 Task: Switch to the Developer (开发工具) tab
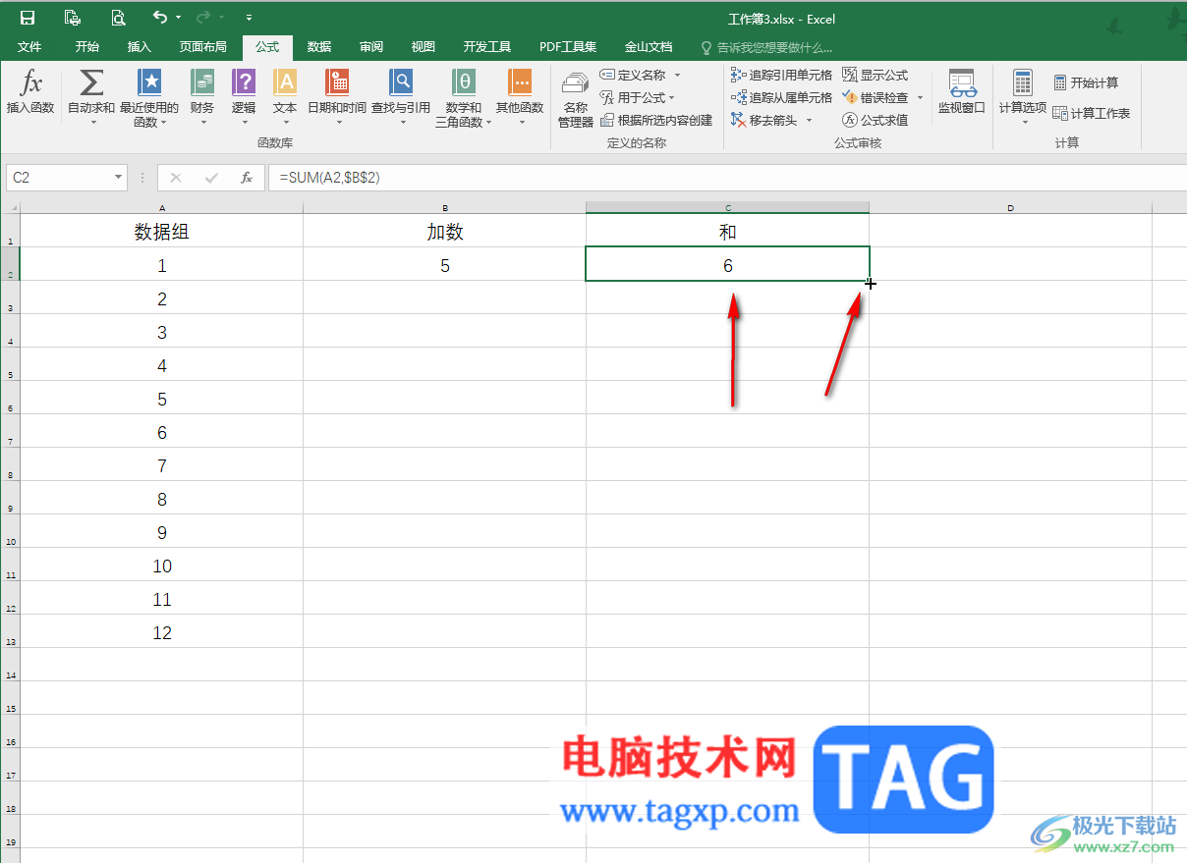tap(487, 46)
